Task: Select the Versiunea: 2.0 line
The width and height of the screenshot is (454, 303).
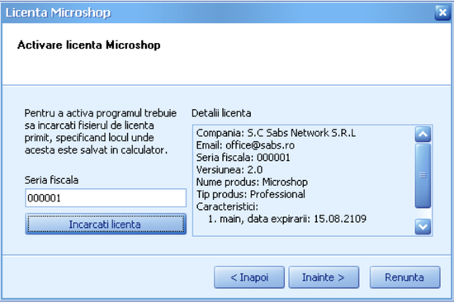Action: (229, 169)
